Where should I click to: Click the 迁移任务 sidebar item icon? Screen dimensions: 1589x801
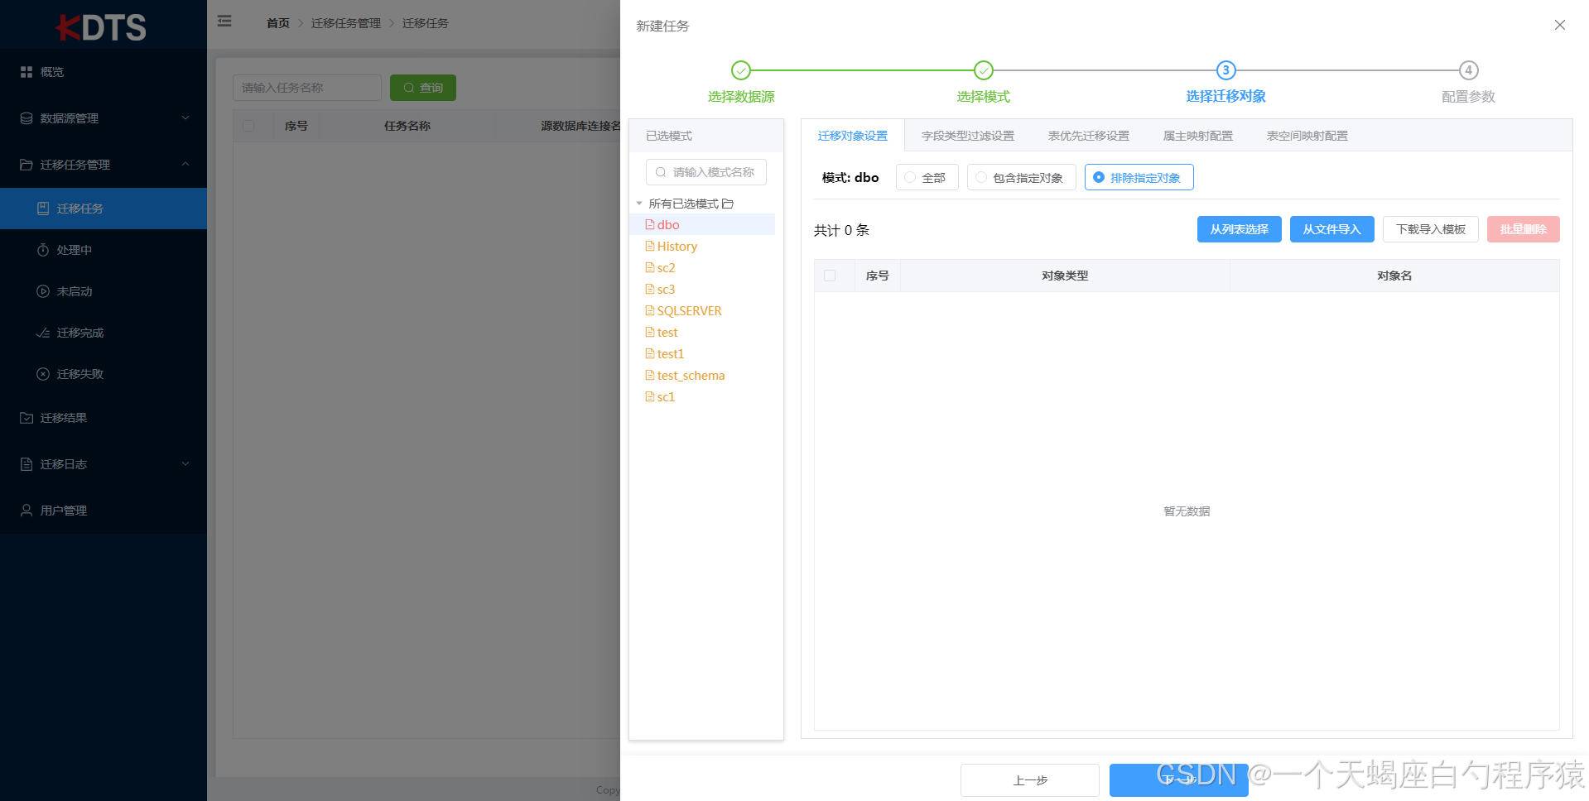(43, 209)
